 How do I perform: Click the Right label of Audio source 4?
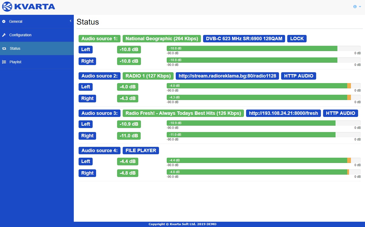pyautogui.click(x=87, y=173)
